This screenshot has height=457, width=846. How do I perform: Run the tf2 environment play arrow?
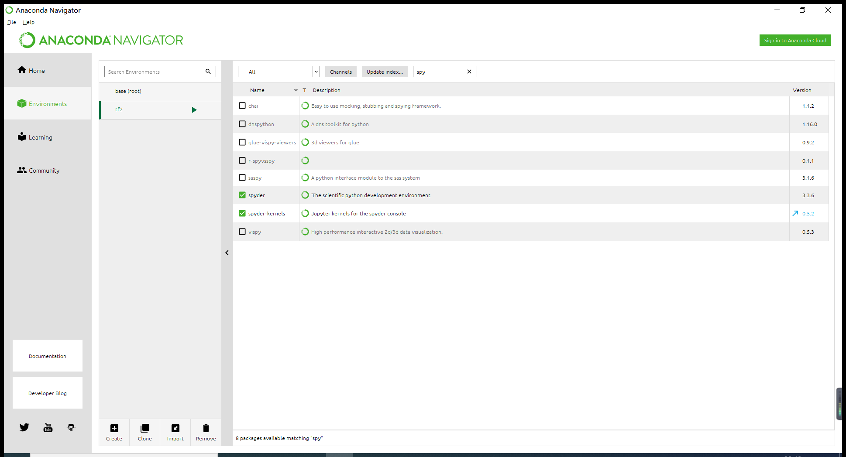tap(194, 110)
